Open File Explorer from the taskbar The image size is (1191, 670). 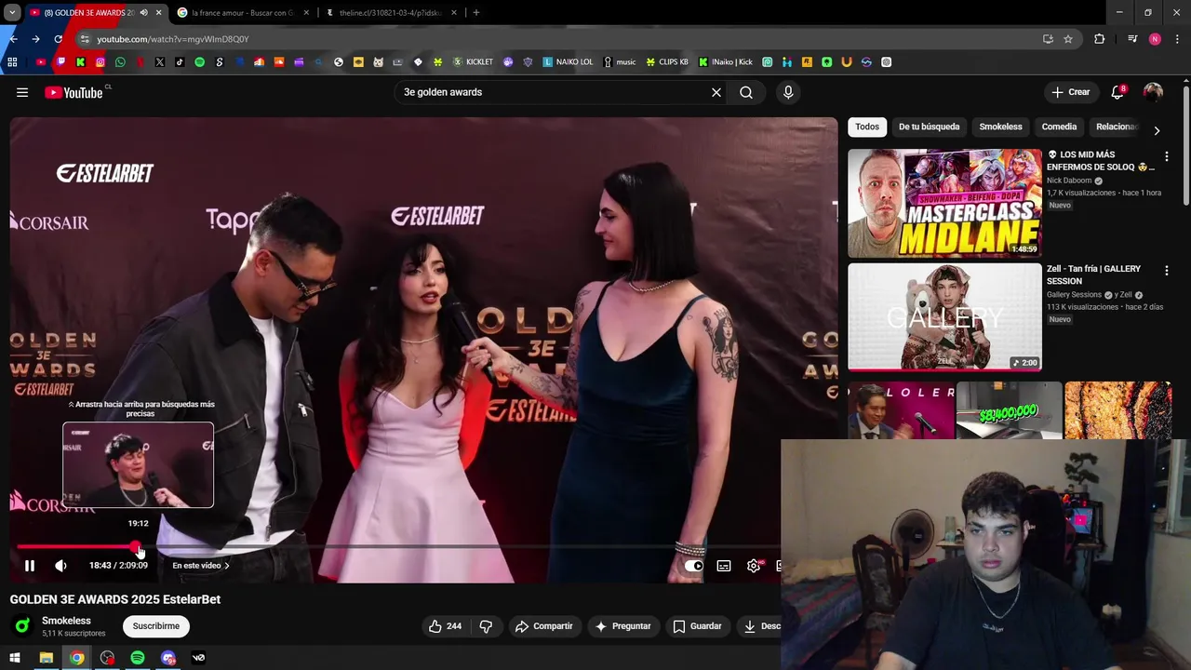click(x=46, y=658)
